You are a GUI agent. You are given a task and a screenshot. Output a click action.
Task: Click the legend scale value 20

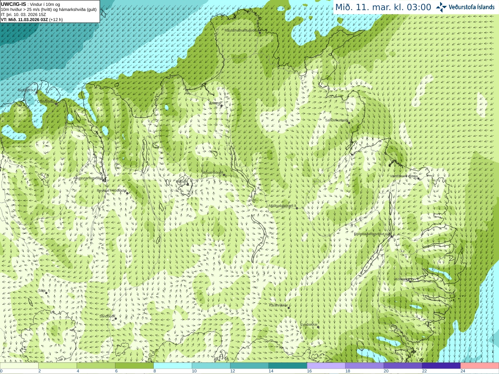[386, 371]
